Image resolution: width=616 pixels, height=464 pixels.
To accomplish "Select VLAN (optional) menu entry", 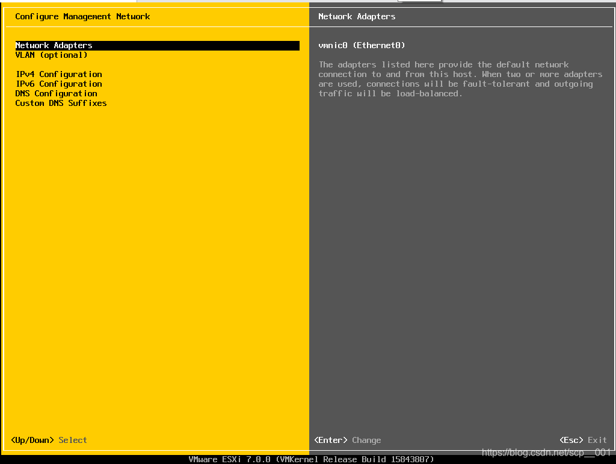I will [52, 55].
